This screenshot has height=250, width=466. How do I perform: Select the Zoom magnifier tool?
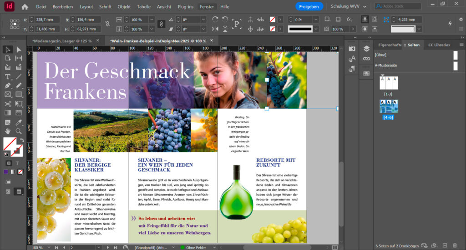click(x=19, y=131)
